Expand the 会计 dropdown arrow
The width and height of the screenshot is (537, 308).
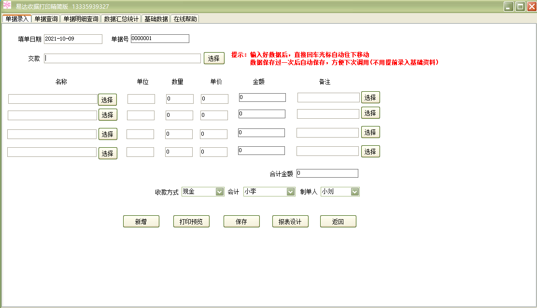tap(290, 192)
